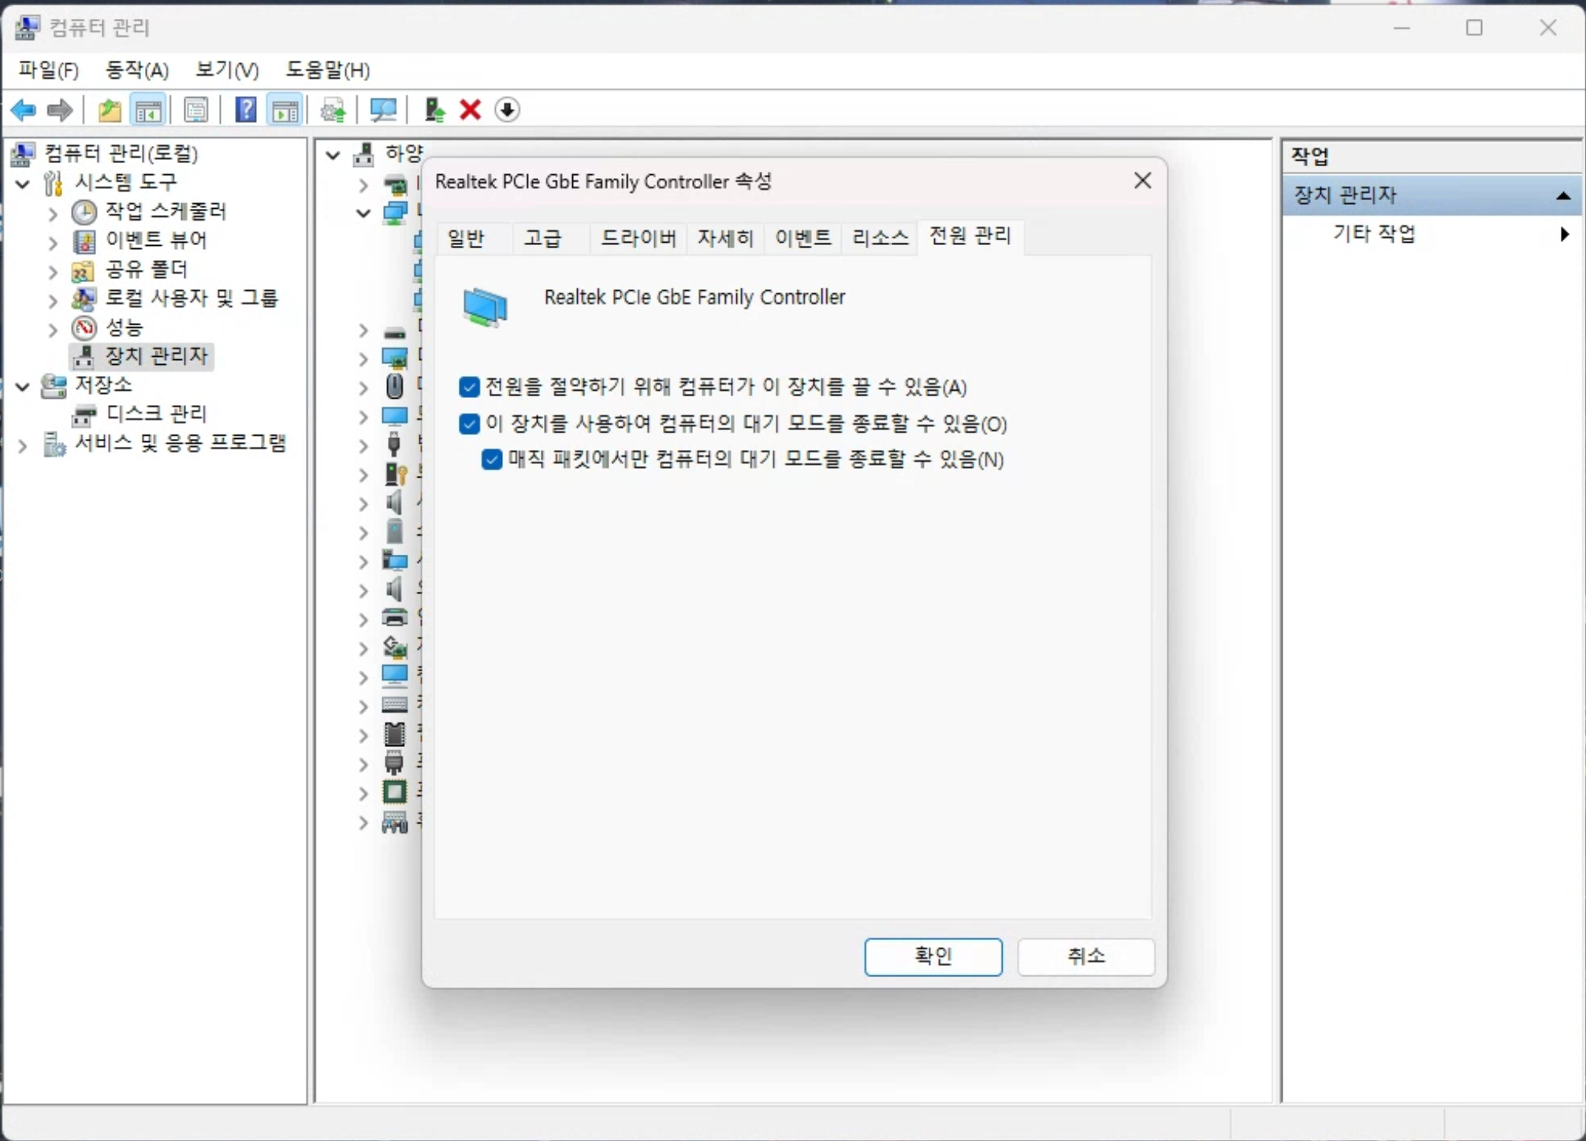Click the Properties toolbar icon
This screenshot has width=1586, height=1141.
click(195, 110)
